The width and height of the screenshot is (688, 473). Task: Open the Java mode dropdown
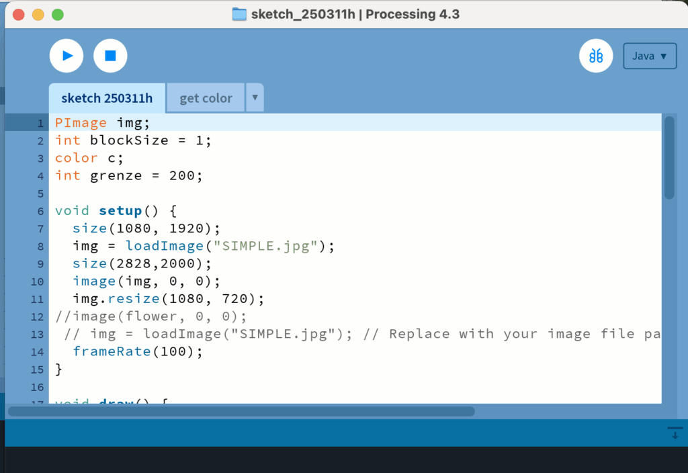[650, 56]
